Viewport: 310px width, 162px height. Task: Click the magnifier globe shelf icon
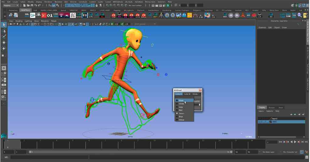tap(300, 15)
